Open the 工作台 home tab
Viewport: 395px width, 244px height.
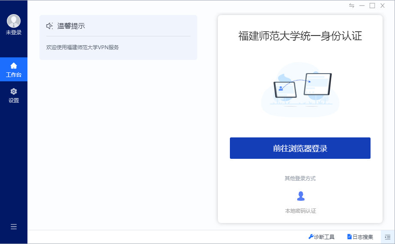[14, 69]
